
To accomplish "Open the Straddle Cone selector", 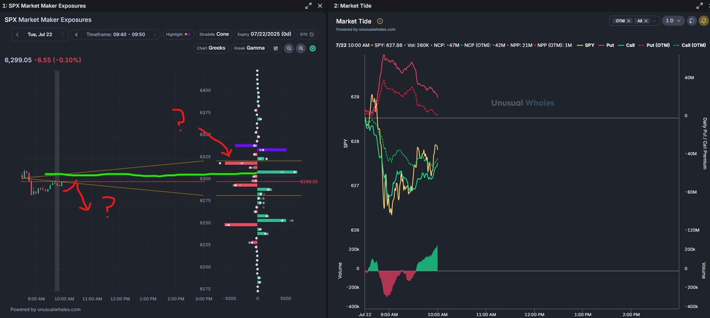I will 214,34.
